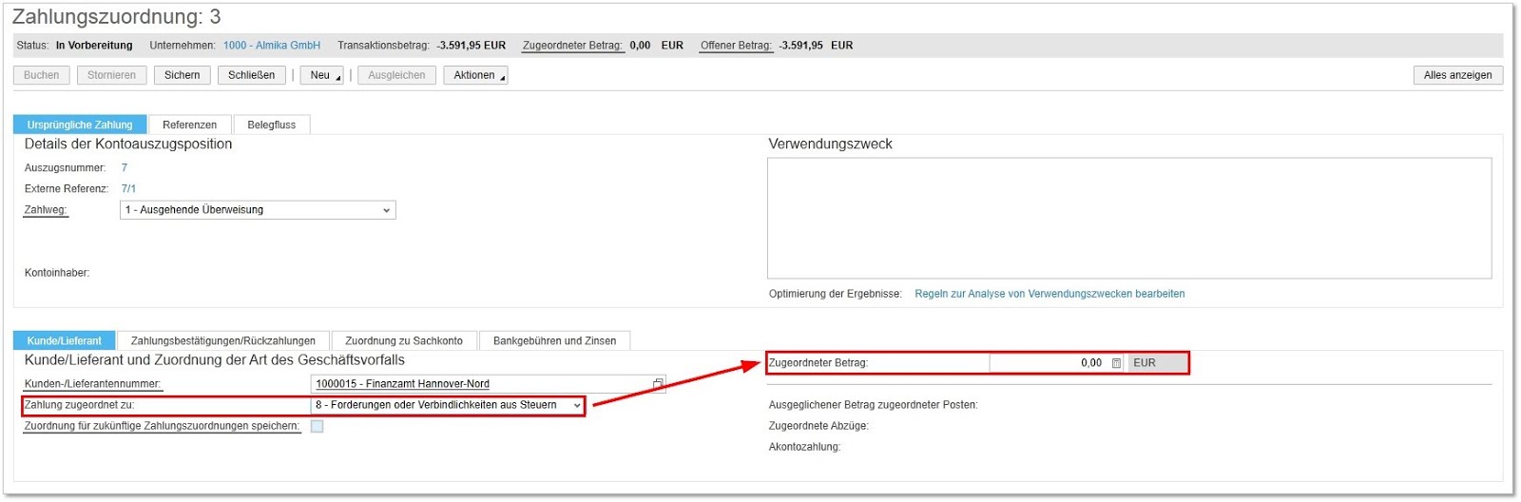Expand the Neu menu button
The width and height of the screenshot is (1521, 502).
(322, 75)
